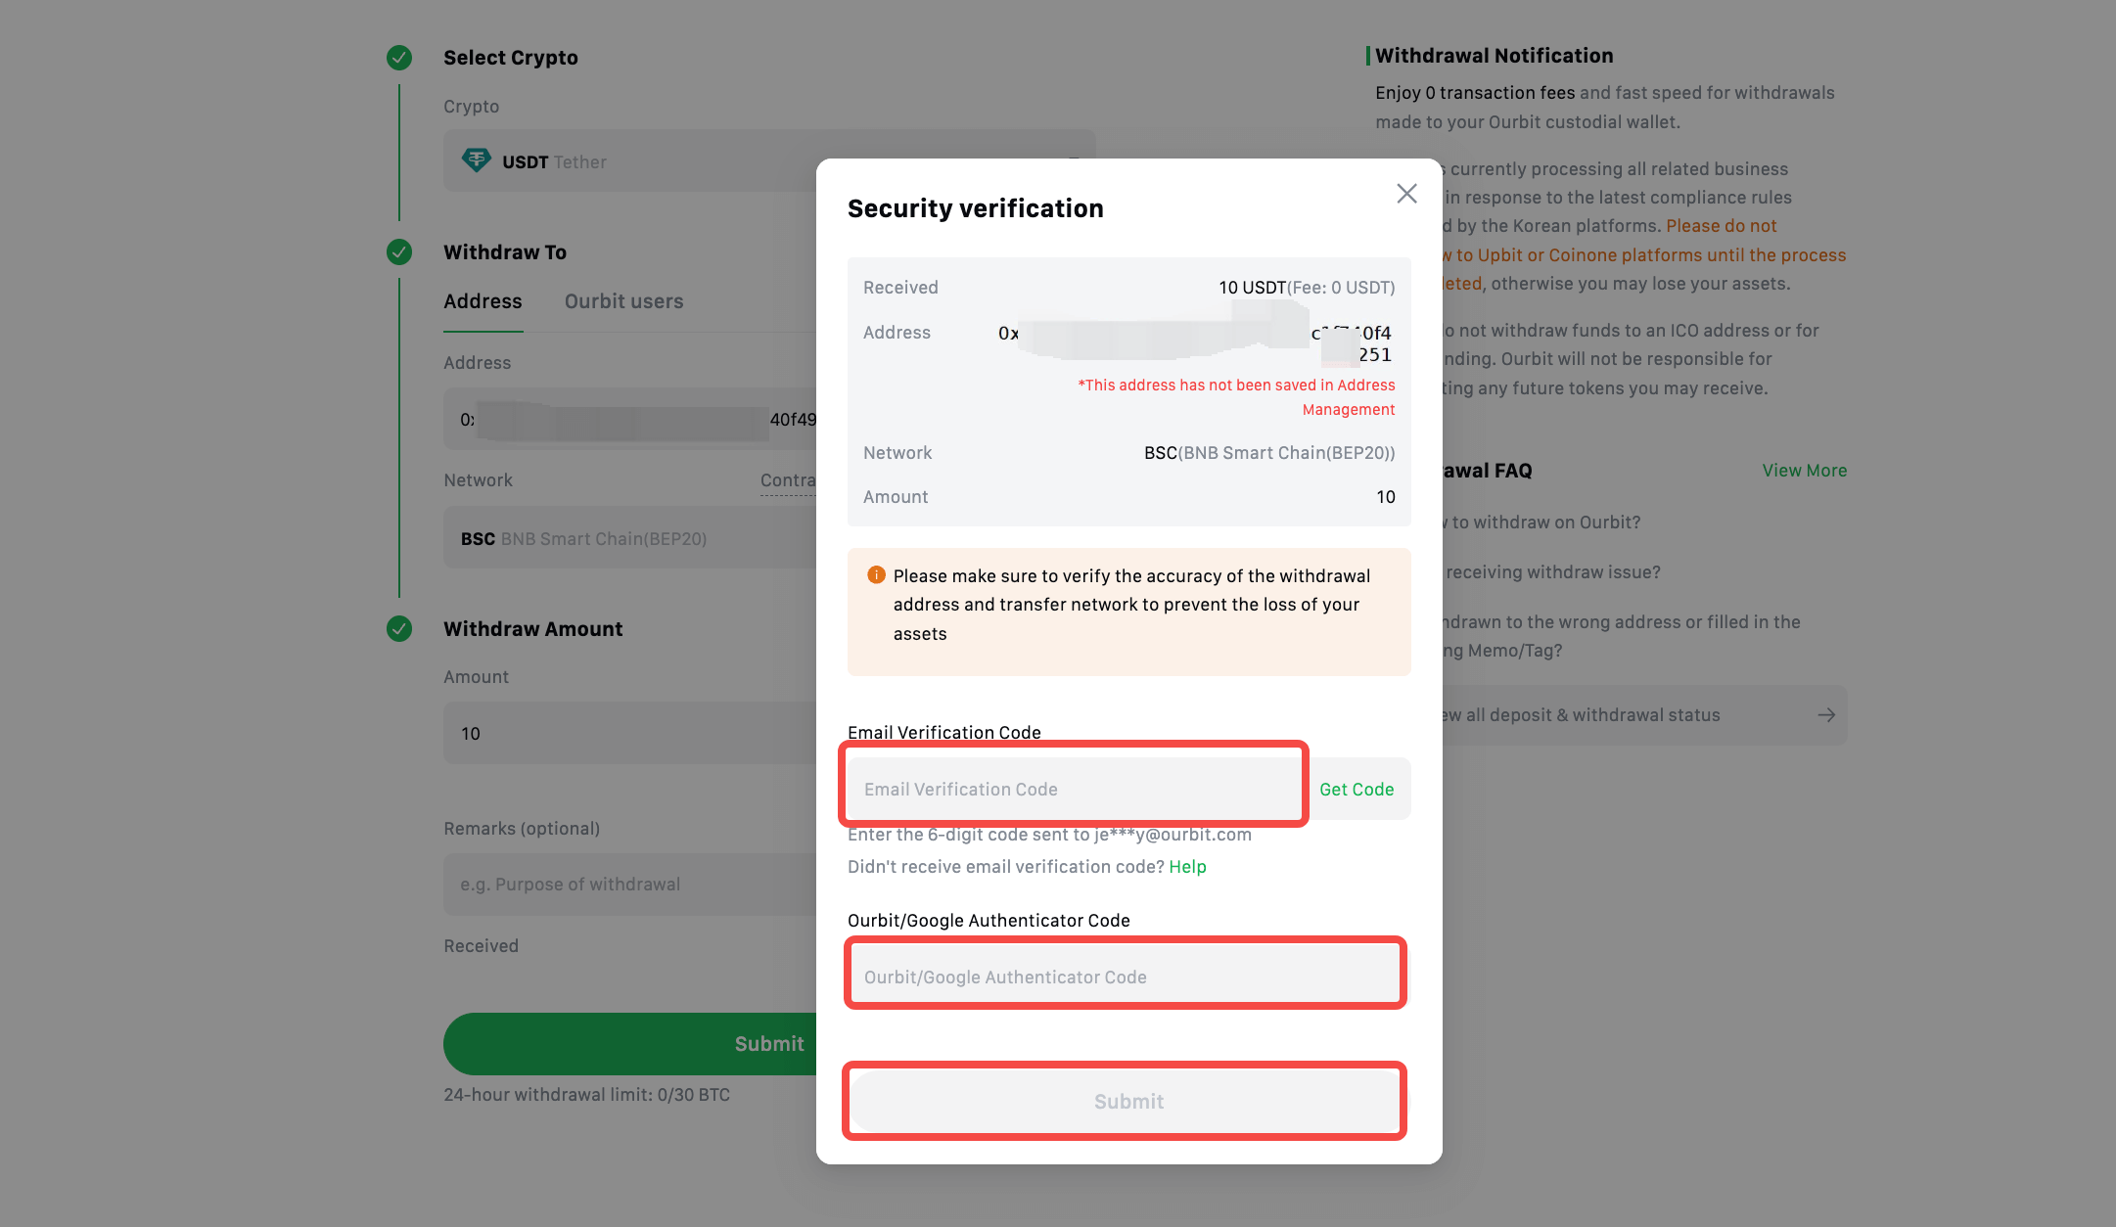
Task: Click the Withdraw Amount step checkmark icon
Action: pos(399,629)
